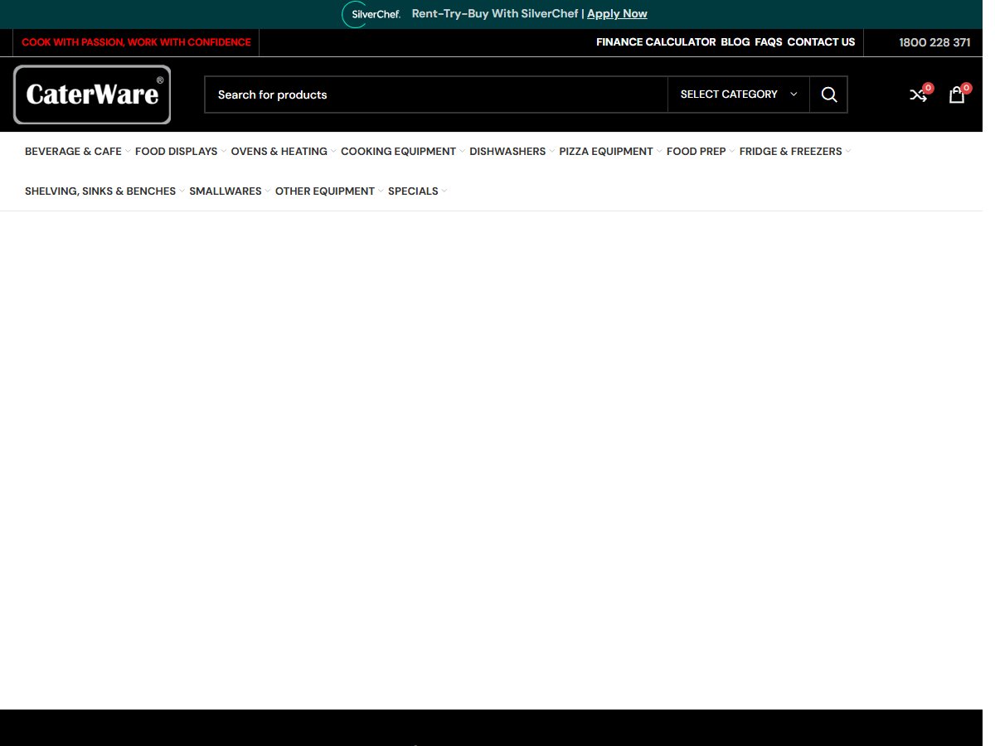Open the Select Category dropdown
The image size is (995, 746).
(738, 94)
